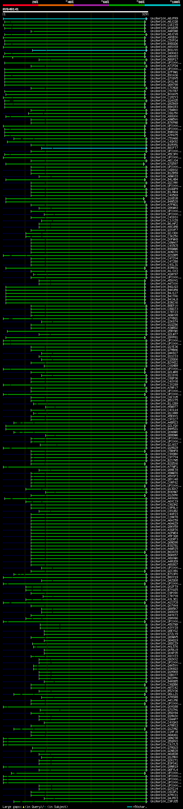Click hit label UniRef100_Q8EYG2

164,630
